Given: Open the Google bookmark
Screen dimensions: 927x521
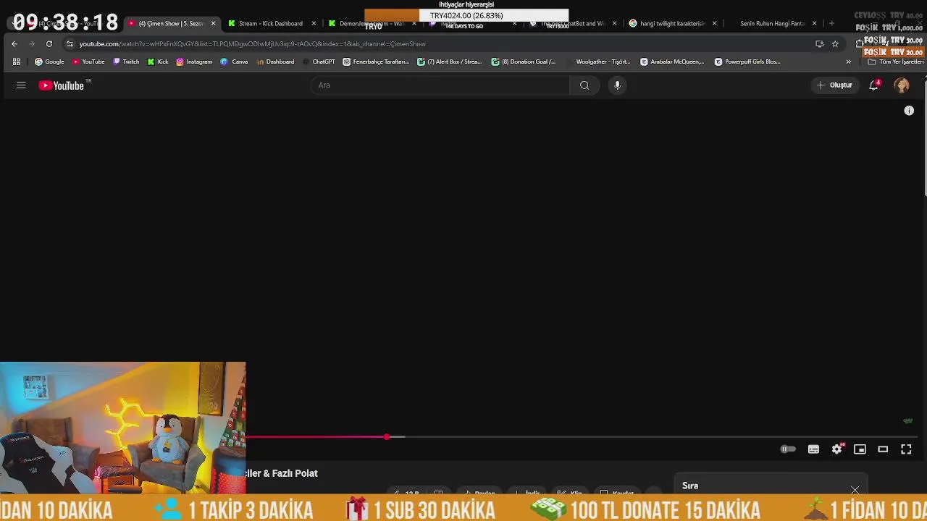Looking at the screenshot, I should tap(49, 62).
